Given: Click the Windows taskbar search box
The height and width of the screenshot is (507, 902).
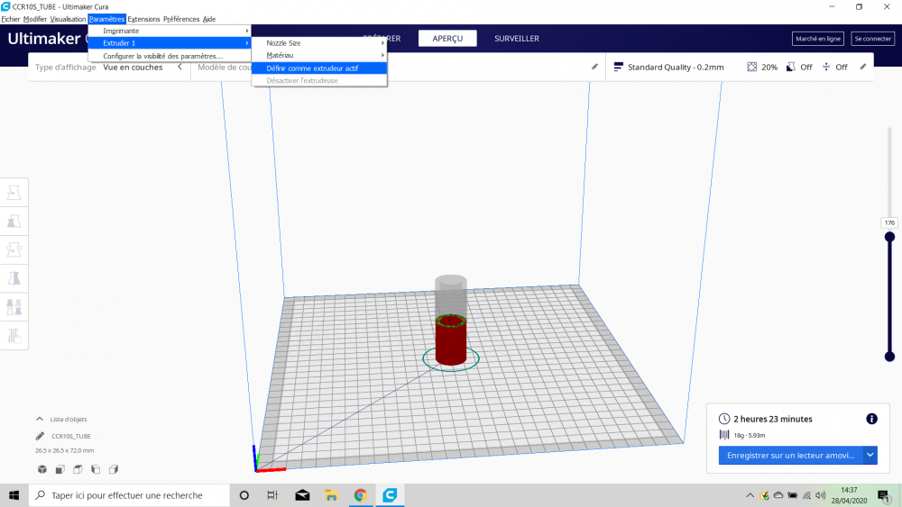Looking at the screenshot, I should click(x=129, y=495).
